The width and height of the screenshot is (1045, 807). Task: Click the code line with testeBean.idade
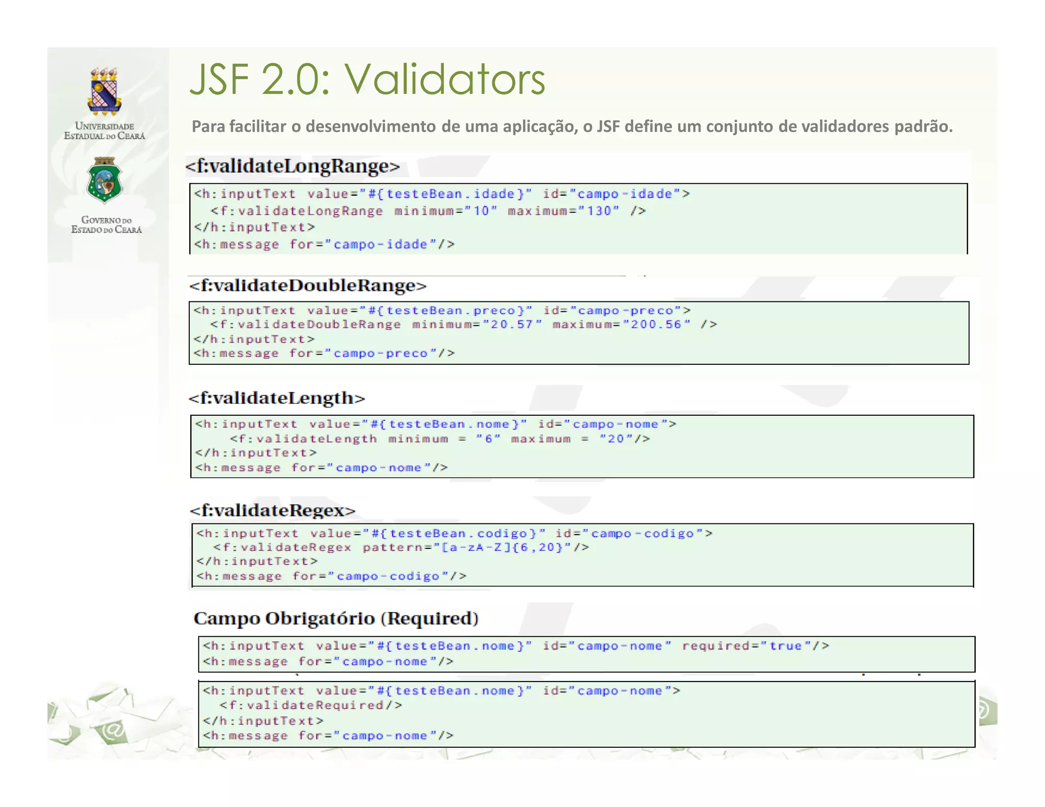click(x=442, y=194)
